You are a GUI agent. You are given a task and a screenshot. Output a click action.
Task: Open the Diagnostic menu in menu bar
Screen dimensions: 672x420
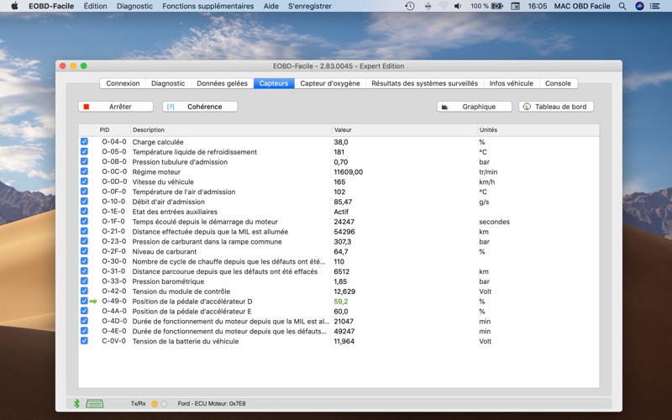(134, 6)
